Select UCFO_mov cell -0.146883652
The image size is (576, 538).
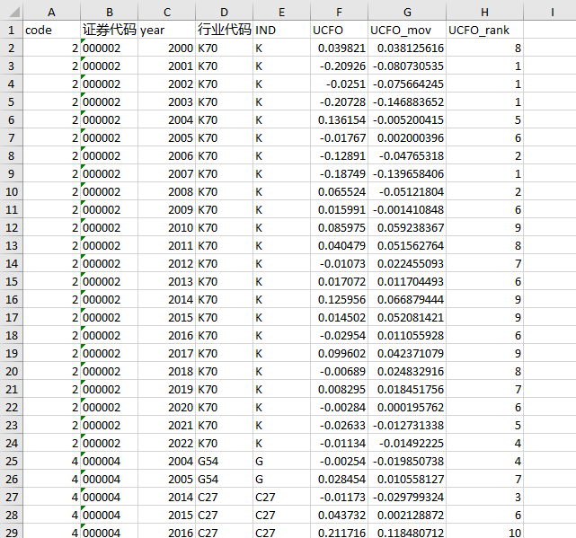(x=407, y=101)
